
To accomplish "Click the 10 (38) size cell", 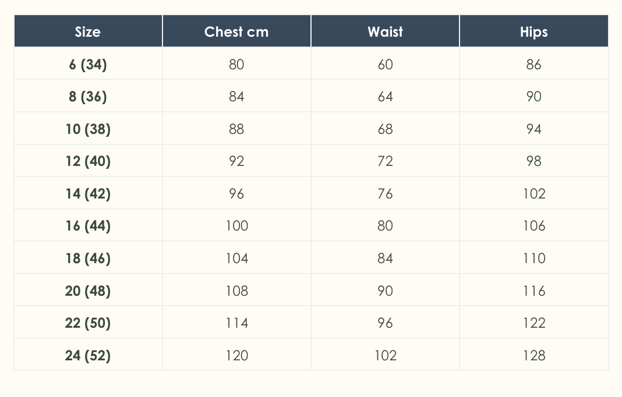I will (88, 129).
